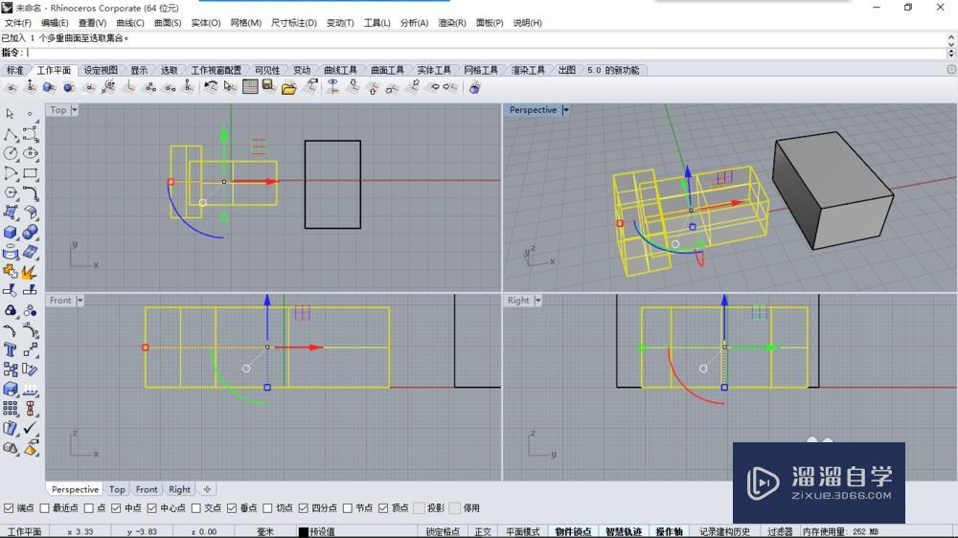Screen dimensions: 958x538
Task: Select the arrow pointer tool in sidebar
Action: (x=10, y=114)
